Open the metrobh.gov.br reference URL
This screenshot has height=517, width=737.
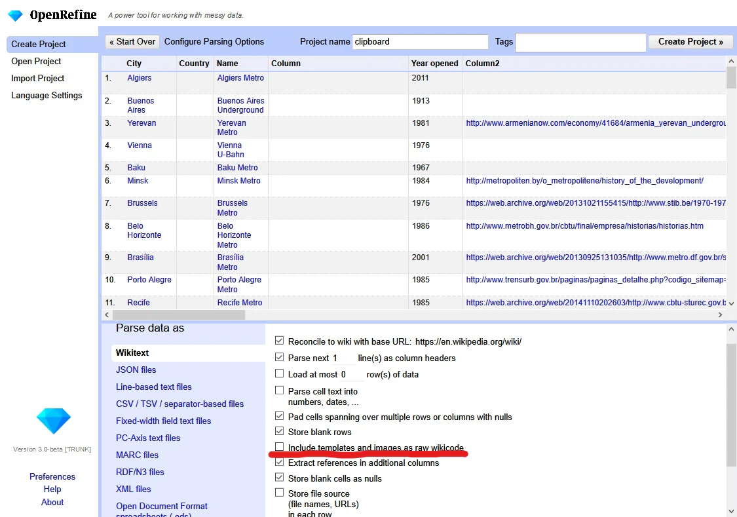point(585,225)
